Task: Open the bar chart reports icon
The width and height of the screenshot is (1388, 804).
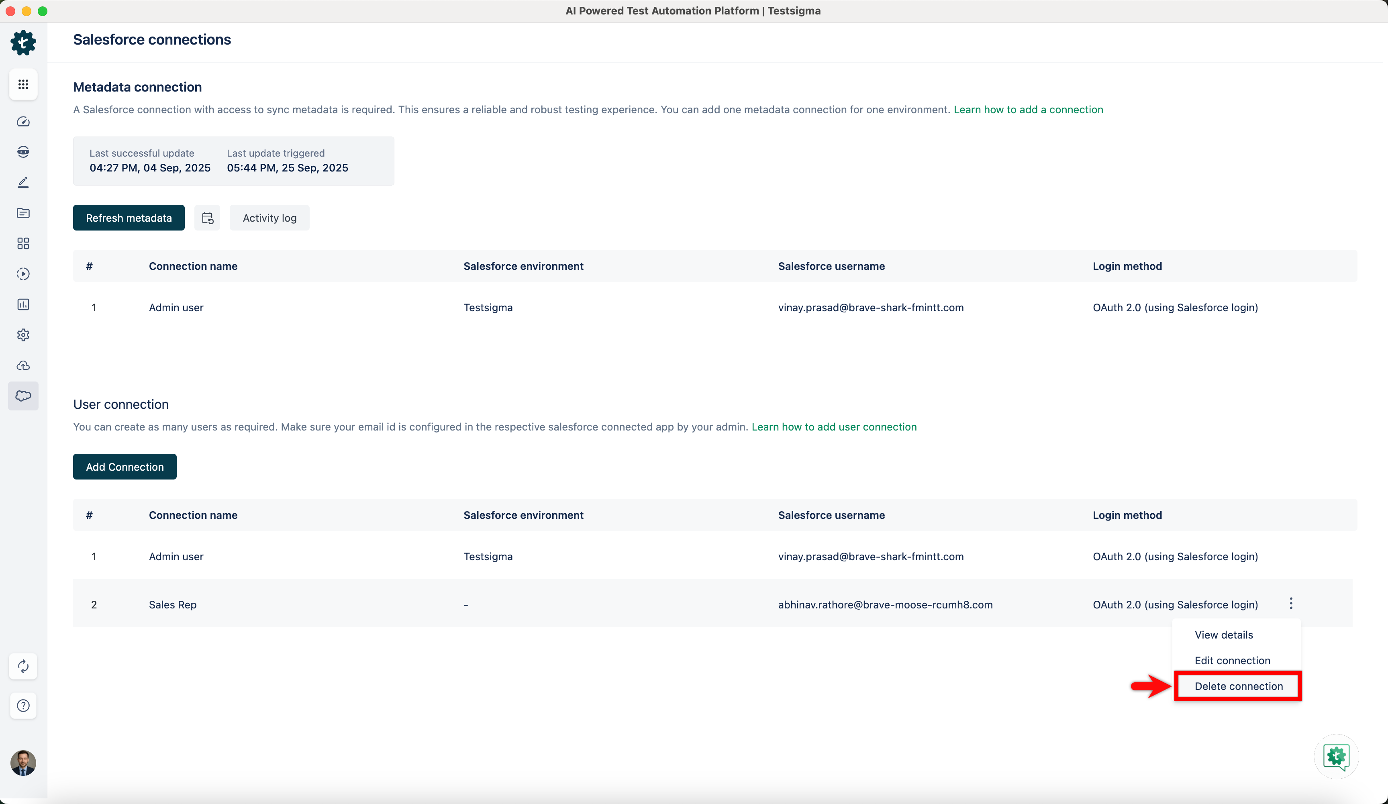Action: tap(23, 304)
